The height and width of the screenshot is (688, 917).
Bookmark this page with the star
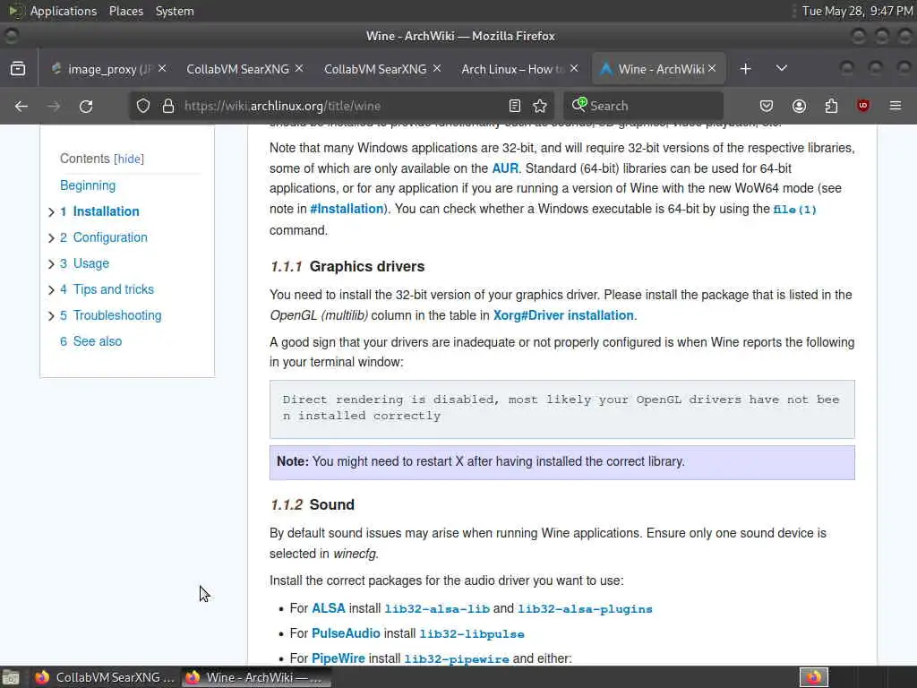540,106
